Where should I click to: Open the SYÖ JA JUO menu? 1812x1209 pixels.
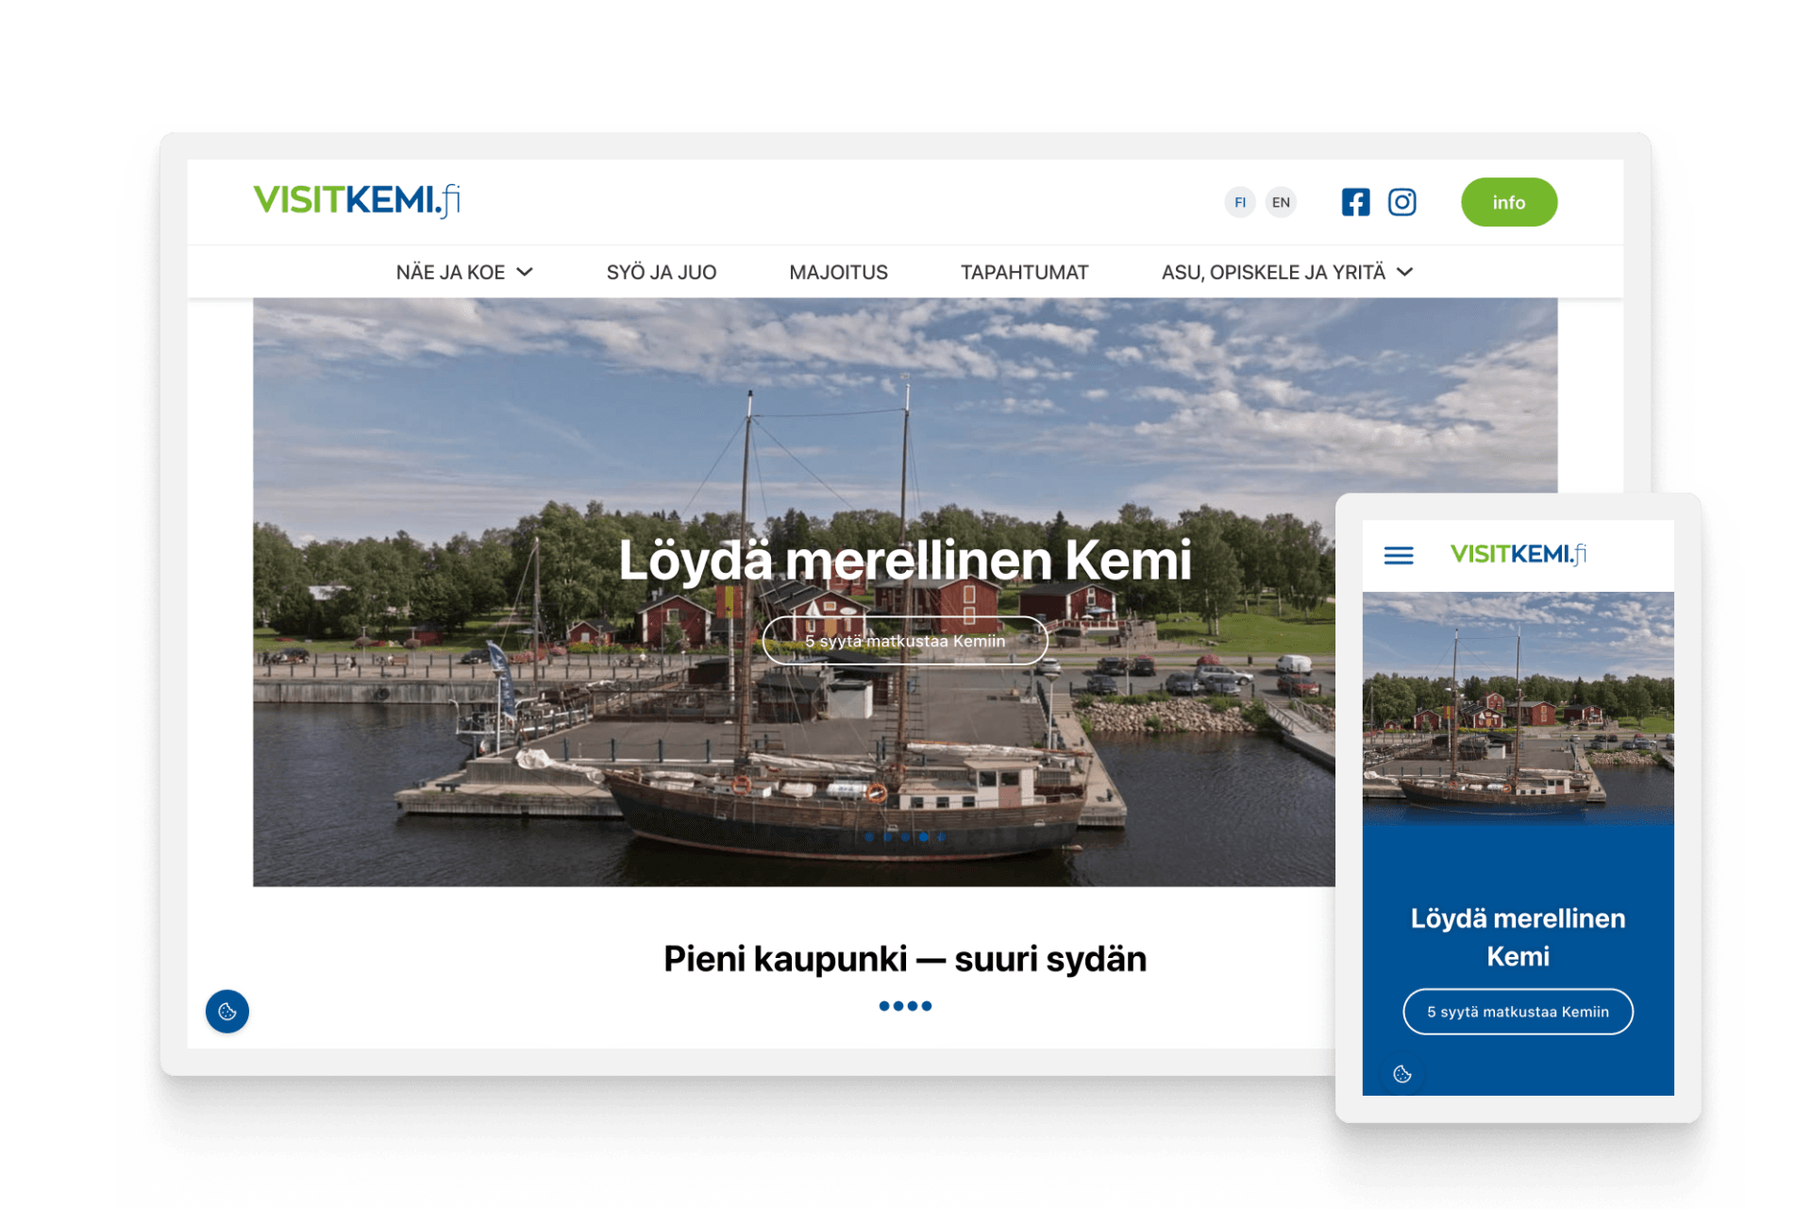pyautogui.click(x=662, y=273)
